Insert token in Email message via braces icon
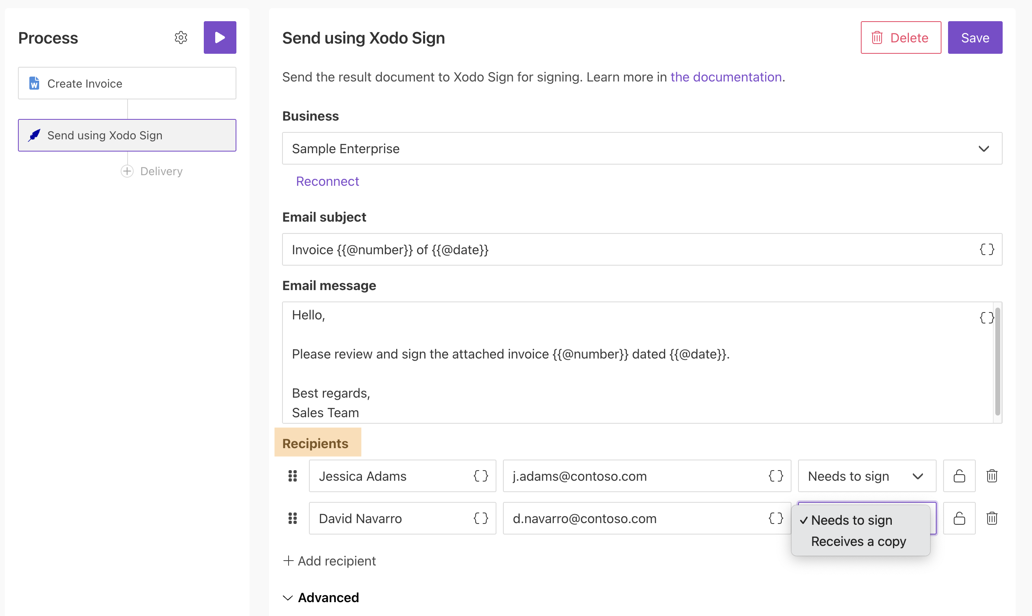 [987, 318]
